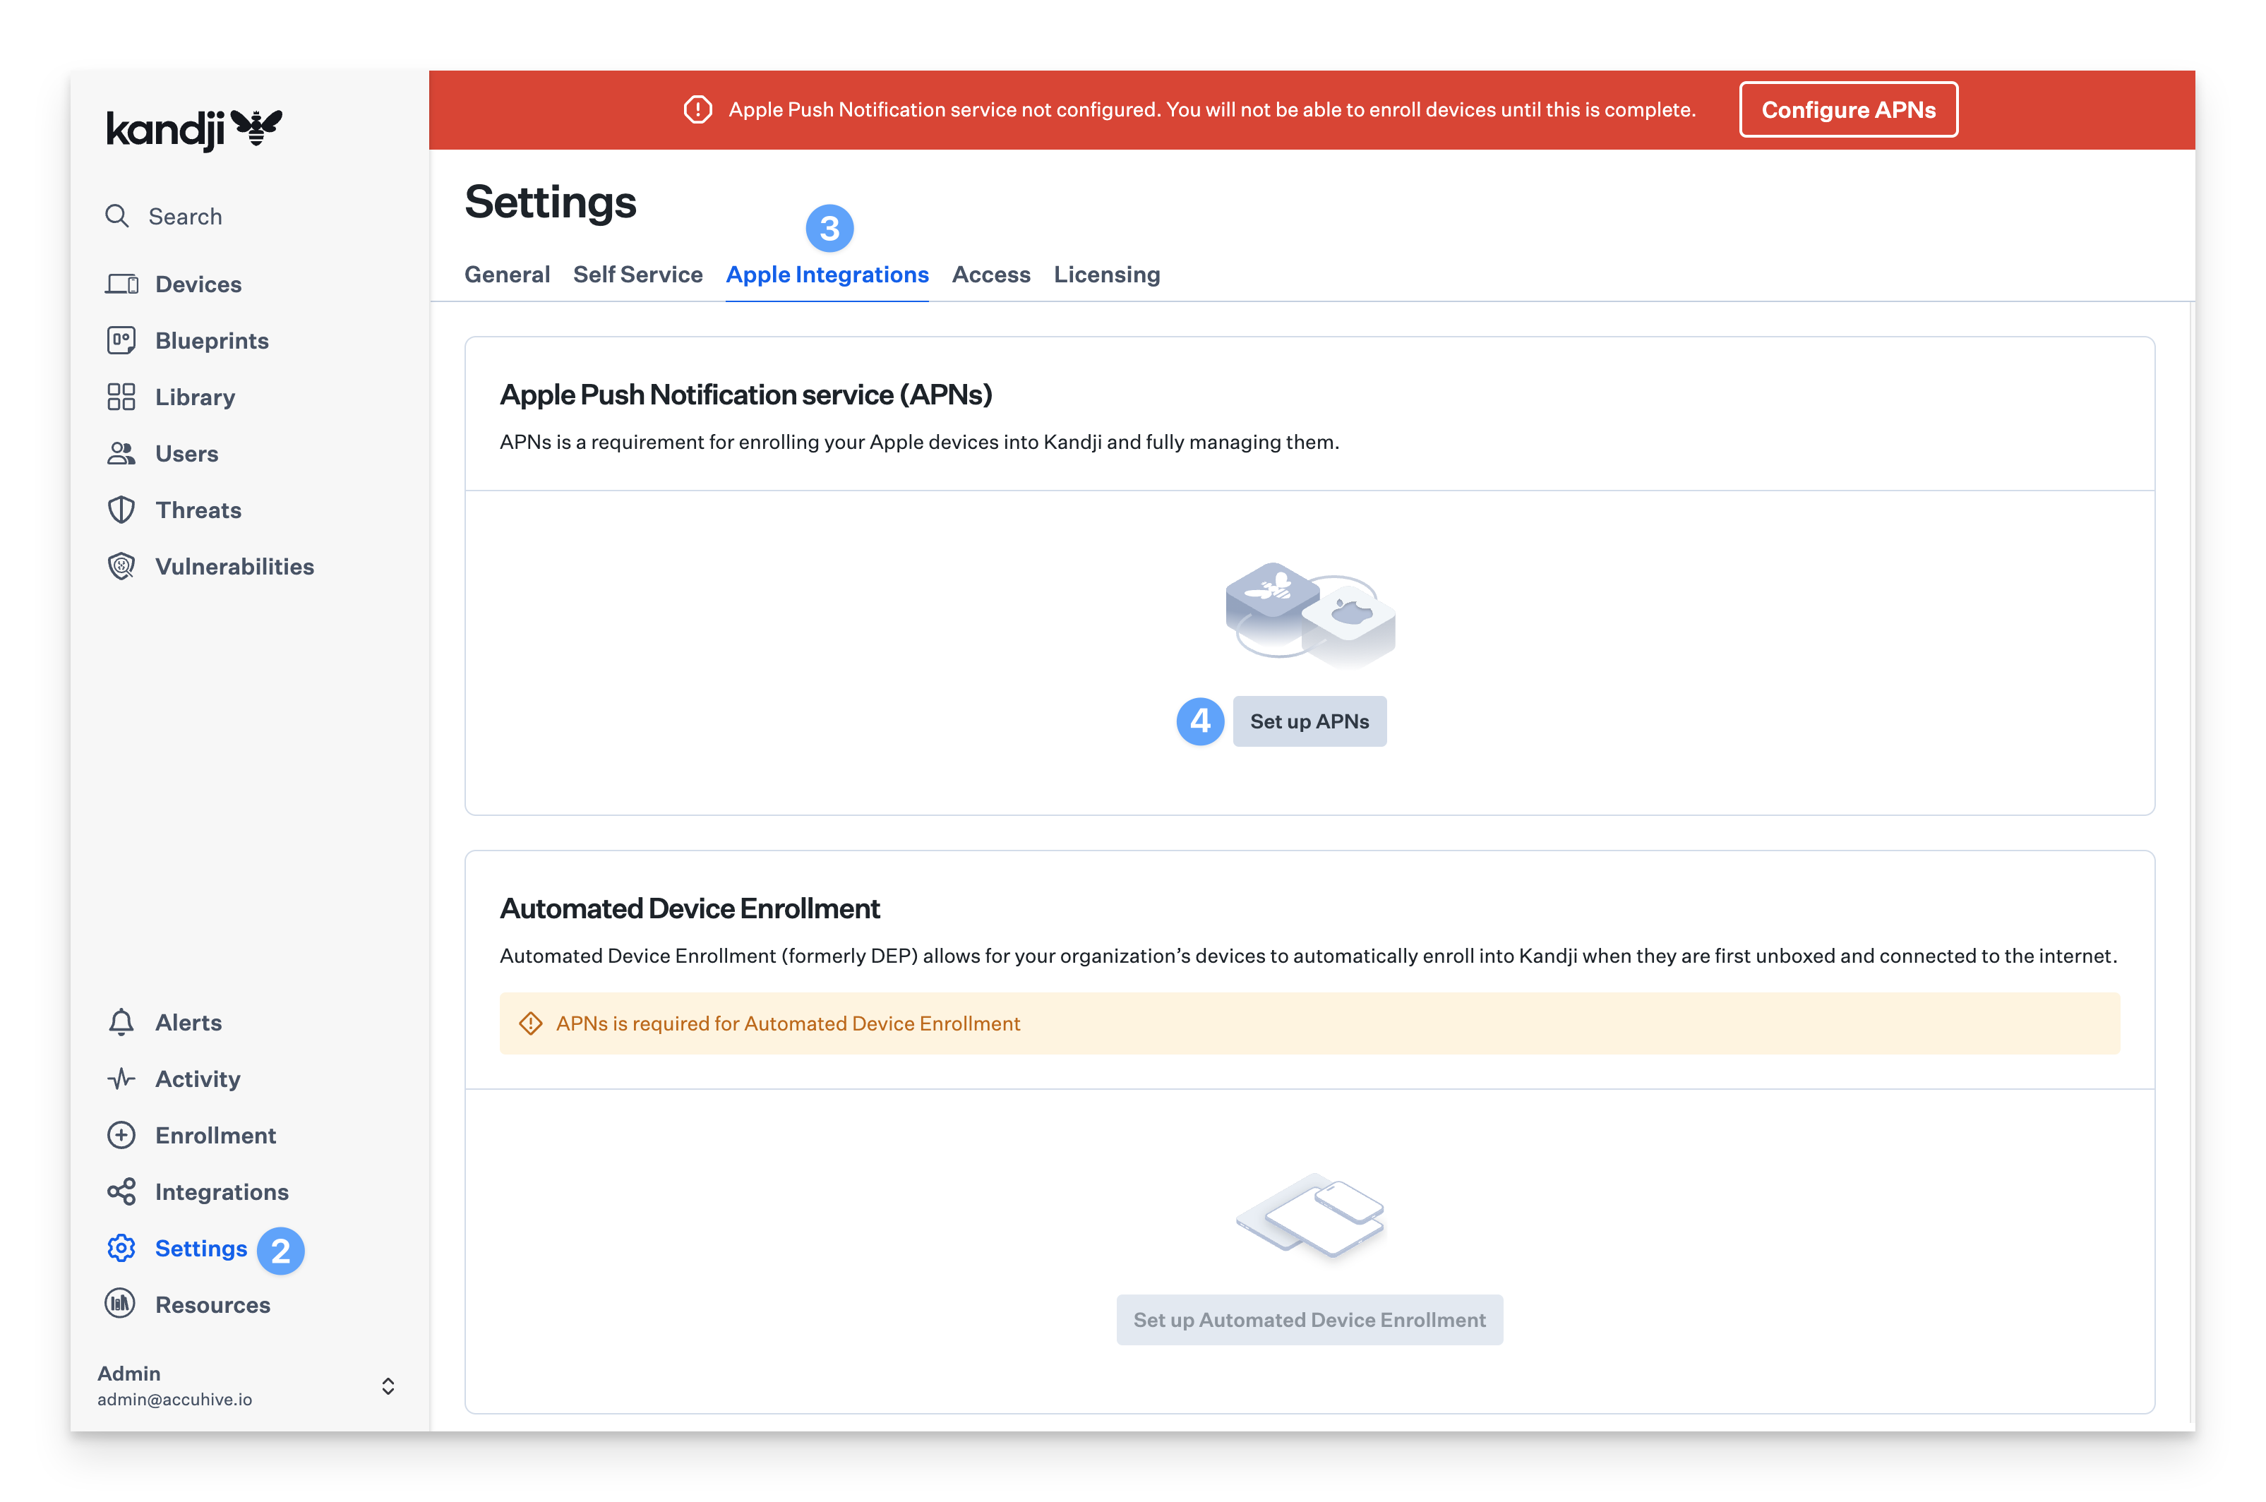
Task: Open Threats using the shield icon
Action: coord(121,510)
